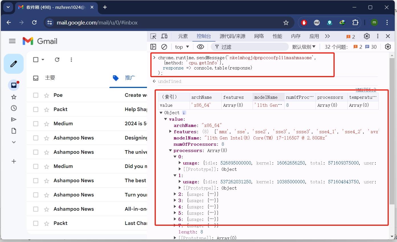
Task: Star the 'Turn your' Ashampoo email
Action: click(46, 195)
